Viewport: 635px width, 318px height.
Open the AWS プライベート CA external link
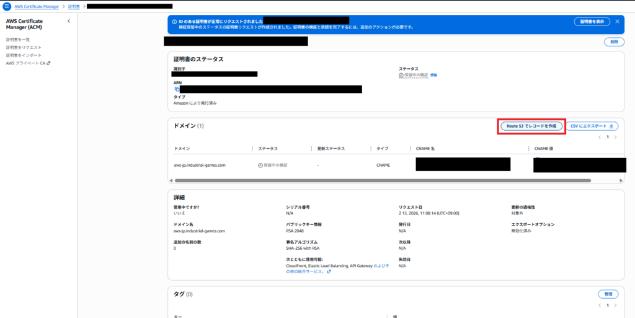(28, 63)
